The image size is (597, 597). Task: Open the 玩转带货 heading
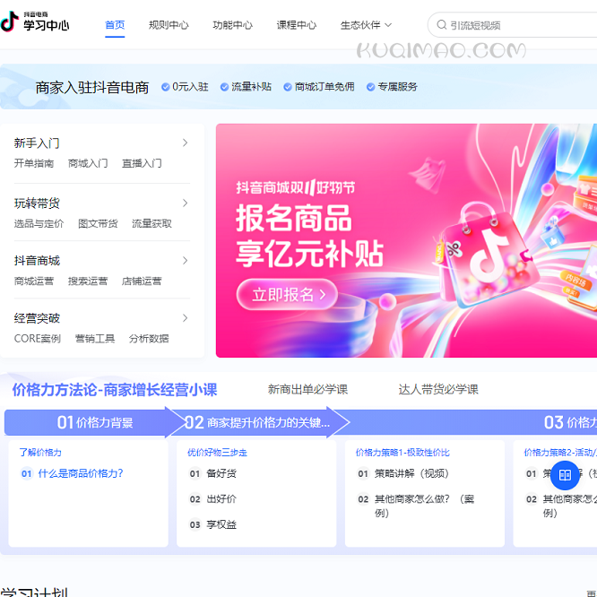(x=37, y=203)
